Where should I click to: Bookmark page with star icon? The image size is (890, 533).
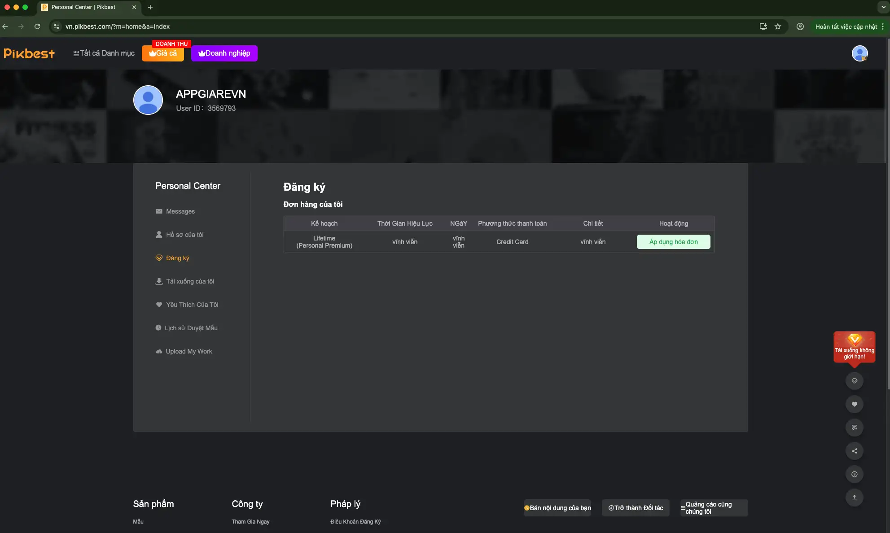point(778,26)
